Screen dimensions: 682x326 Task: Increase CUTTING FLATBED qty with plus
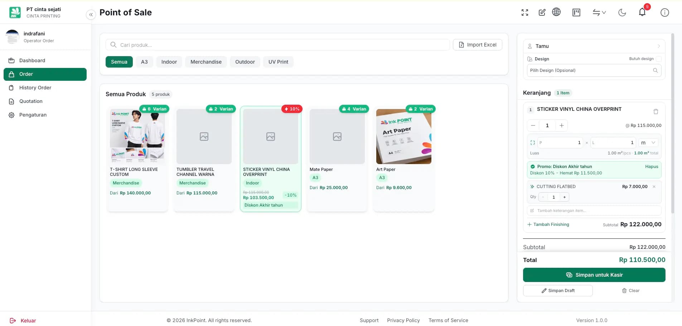565,197
